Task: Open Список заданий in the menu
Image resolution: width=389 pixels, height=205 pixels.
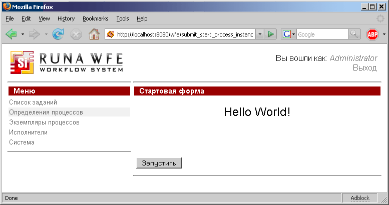Action: 33,102
